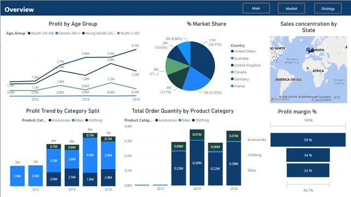Screen dimensions: 351x197
Task: Open the Main page button
Action: point(256,9)
